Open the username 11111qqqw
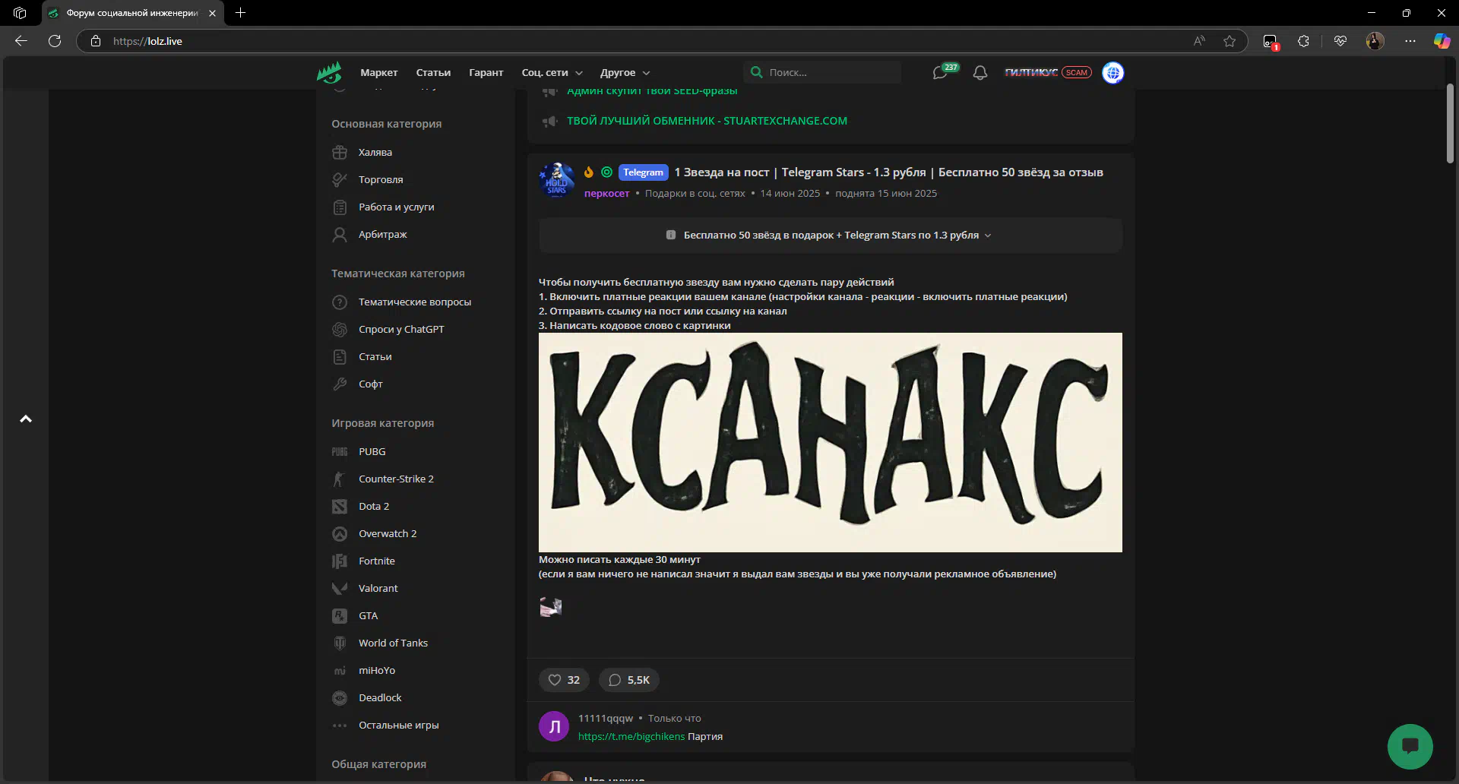This screenshot has width=1459, height=784. point(606,718)
